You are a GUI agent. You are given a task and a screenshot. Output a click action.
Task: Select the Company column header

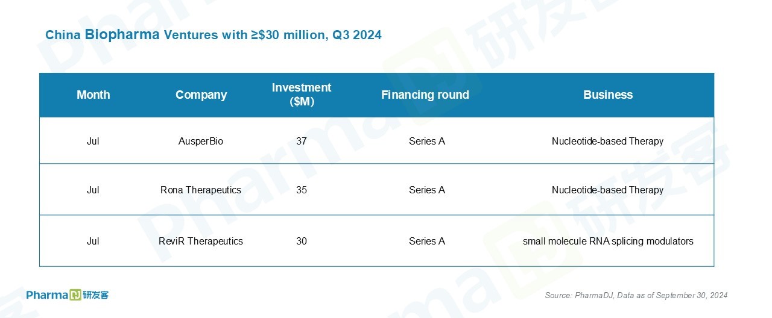[x=201, y=95]
